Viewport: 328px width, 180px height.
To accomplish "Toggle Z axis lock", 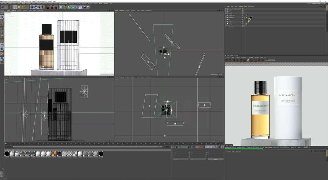I will click(39, 7).
